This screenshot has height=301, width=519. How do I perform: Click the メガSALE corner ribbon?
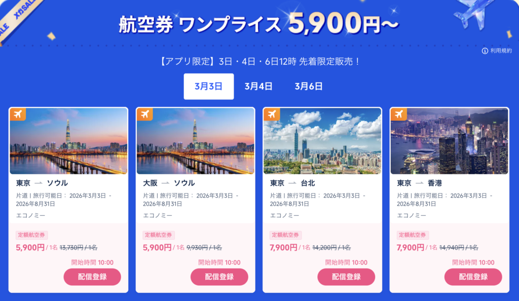[13, 15]
